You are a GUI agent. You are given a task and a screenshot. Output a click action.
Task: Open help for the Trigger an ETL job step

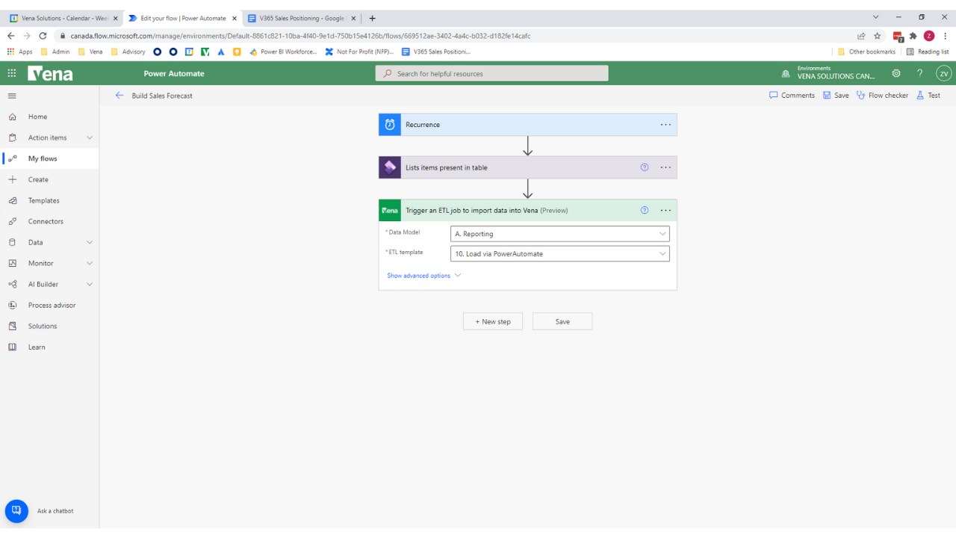point(645,211)
